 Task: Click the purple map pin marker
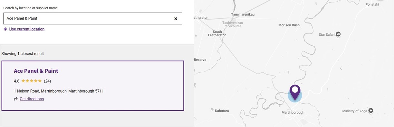[295, 92]
